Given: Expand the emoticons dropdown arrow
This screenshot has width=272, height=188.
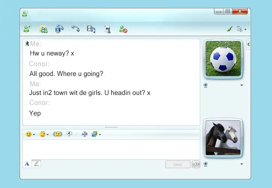Looking at the screenshot, I should coord(34,134).
